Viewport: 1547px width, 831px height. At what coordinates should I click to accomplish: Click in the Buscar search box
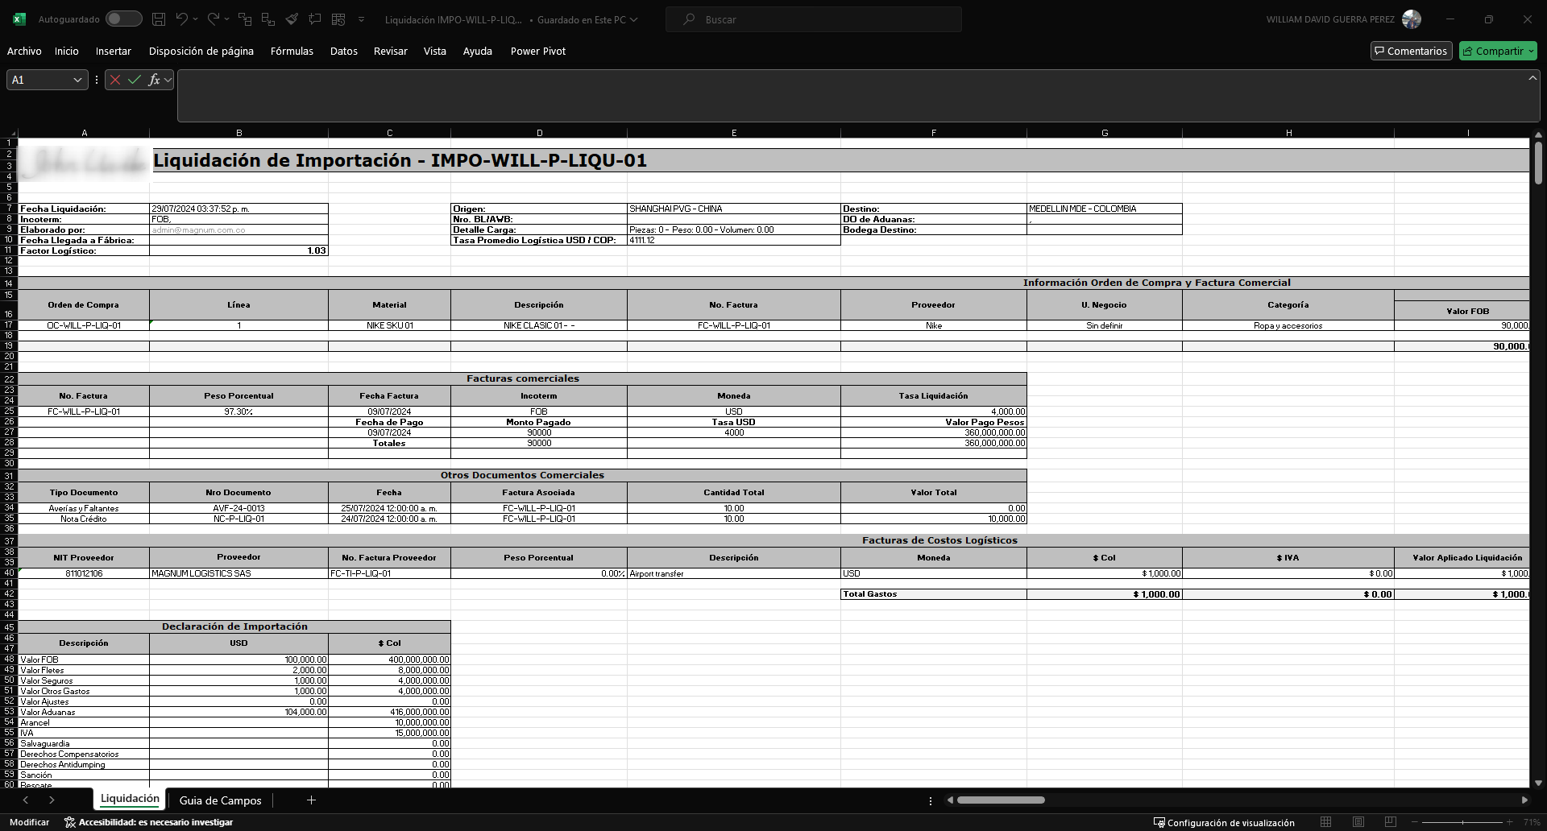[814, 19]
